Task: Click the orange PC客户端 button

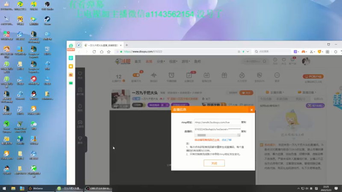Action: [313, 77]
